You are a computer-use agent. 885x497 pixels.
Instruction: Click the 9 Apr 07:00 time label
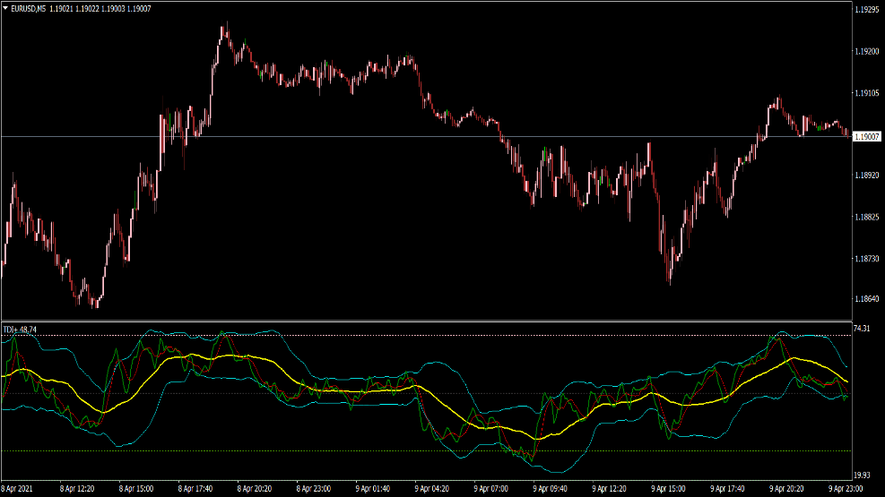tap(491, 489)
